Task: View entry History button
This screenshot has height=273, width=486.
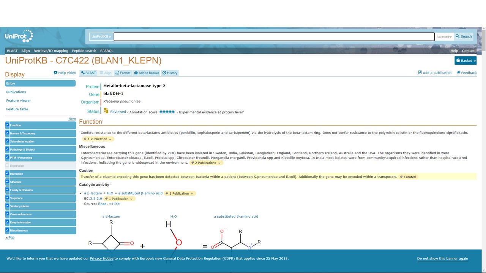Action: click(170, 73)
